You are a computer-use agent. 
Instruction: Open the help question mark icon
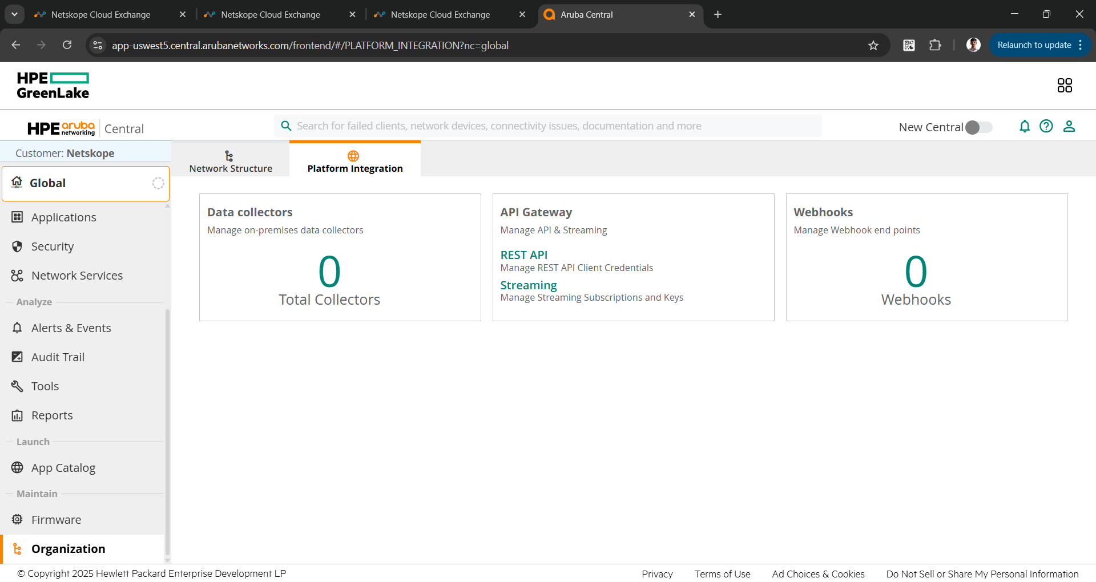(1046, 126)
